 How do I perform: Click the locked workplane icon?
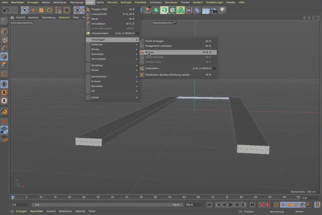[4, 130]
